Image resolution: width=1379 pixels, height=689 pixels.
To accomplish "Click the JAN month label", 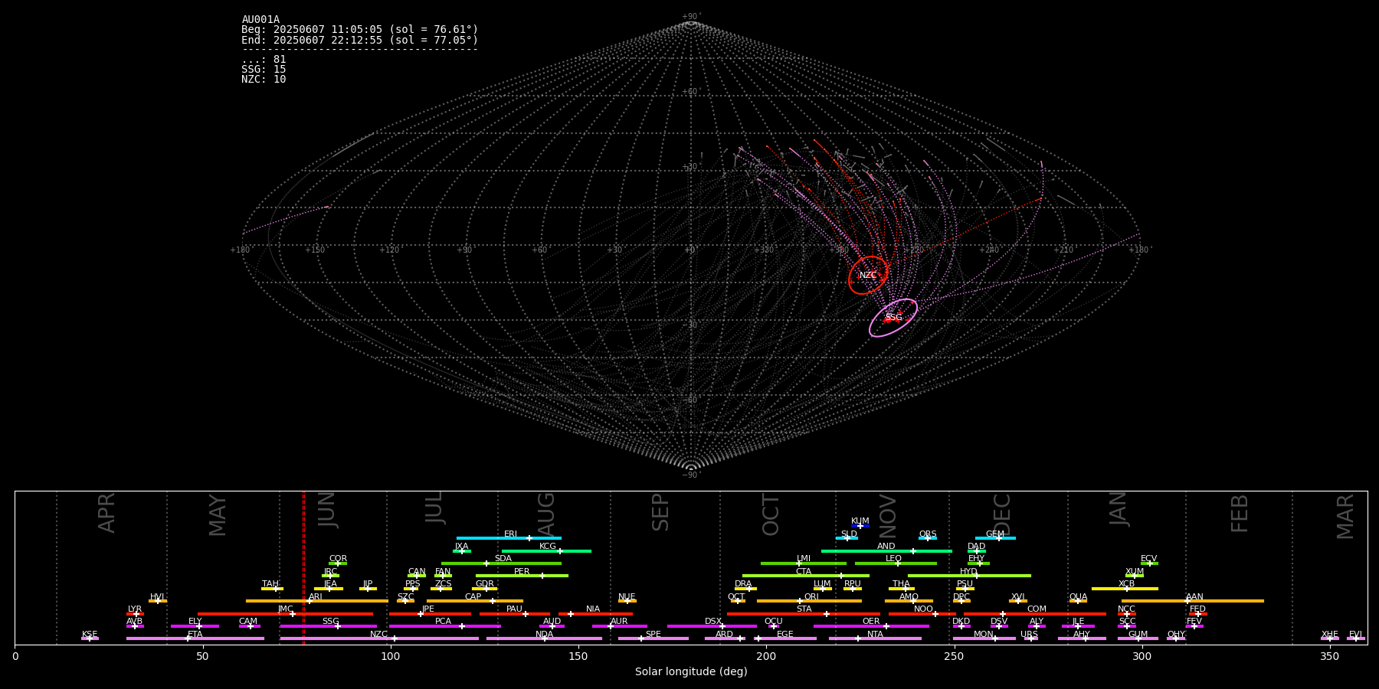I will tap(1119, 508).
